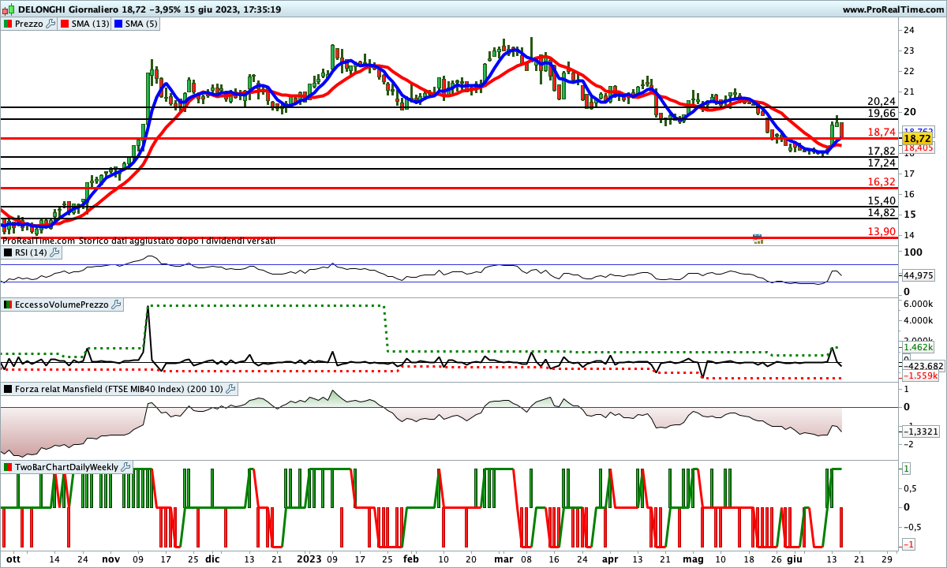
Task: Click the Mansfield value tag -1,3321
Action: coord(919,431)
